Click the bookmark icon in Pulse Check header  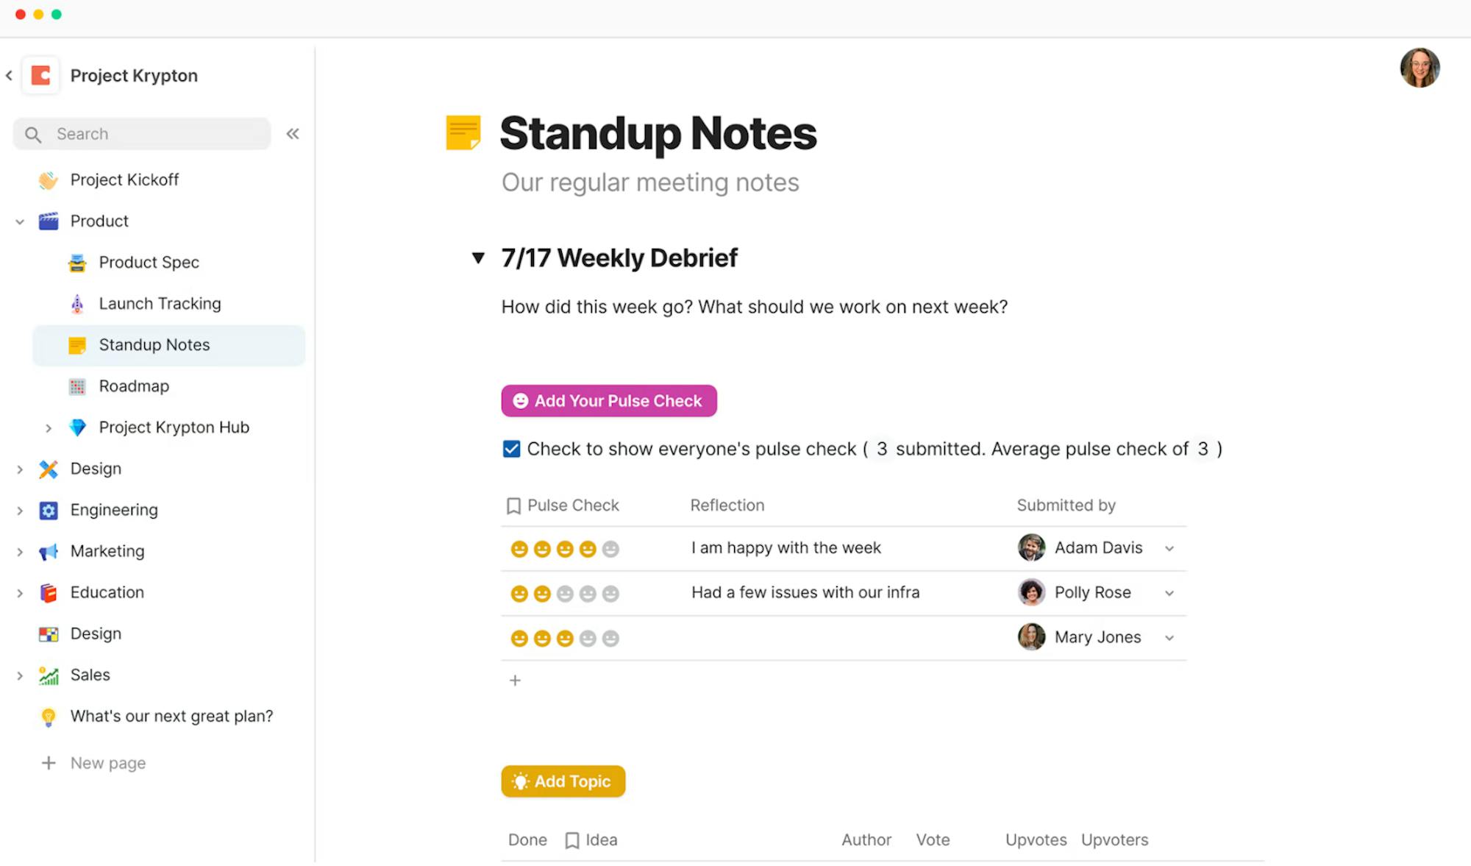(x=513, y=506)
